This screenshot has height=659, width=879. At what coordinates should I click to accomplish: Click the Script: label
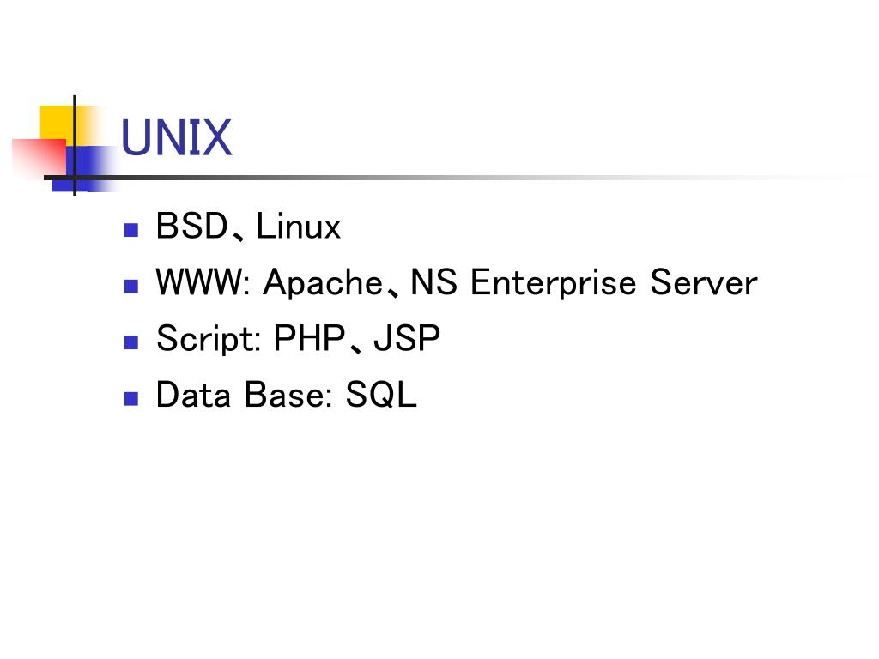[209, 338]
